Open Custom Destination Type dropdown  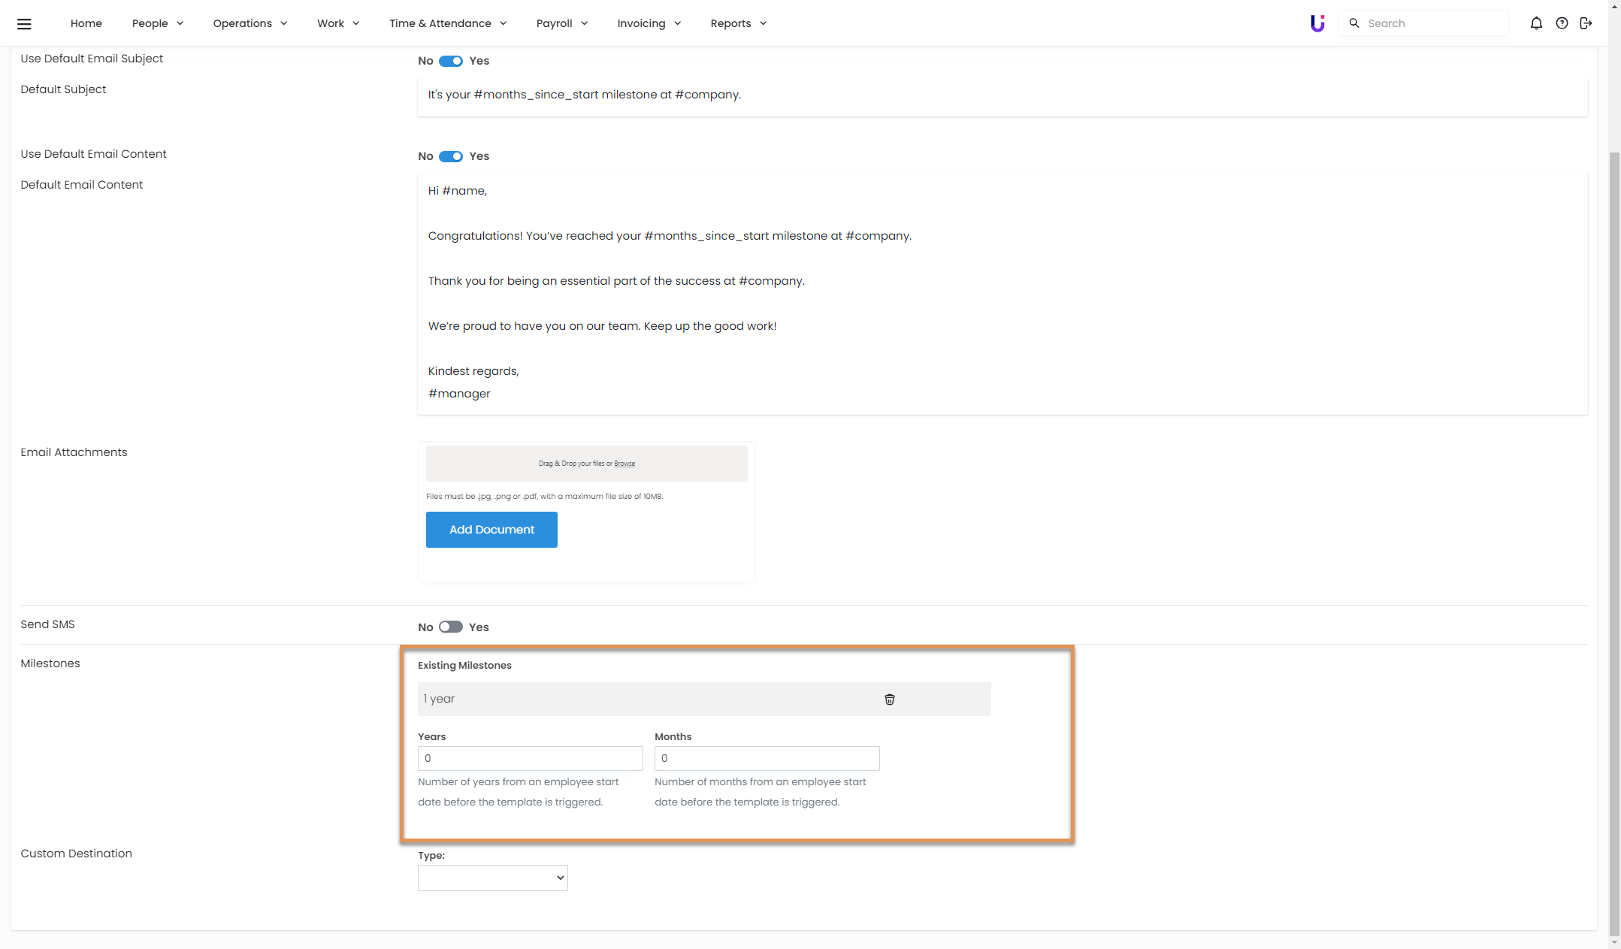492,878
